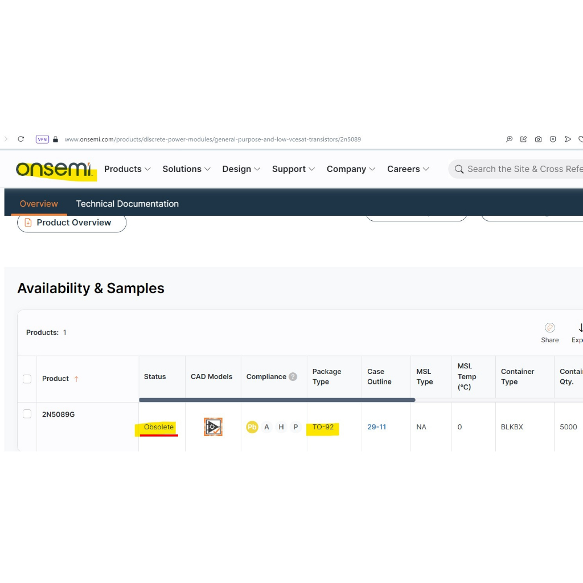Click the MSL Type column header
The height and width of the screenshot is (583, 583).
(424, 377)
